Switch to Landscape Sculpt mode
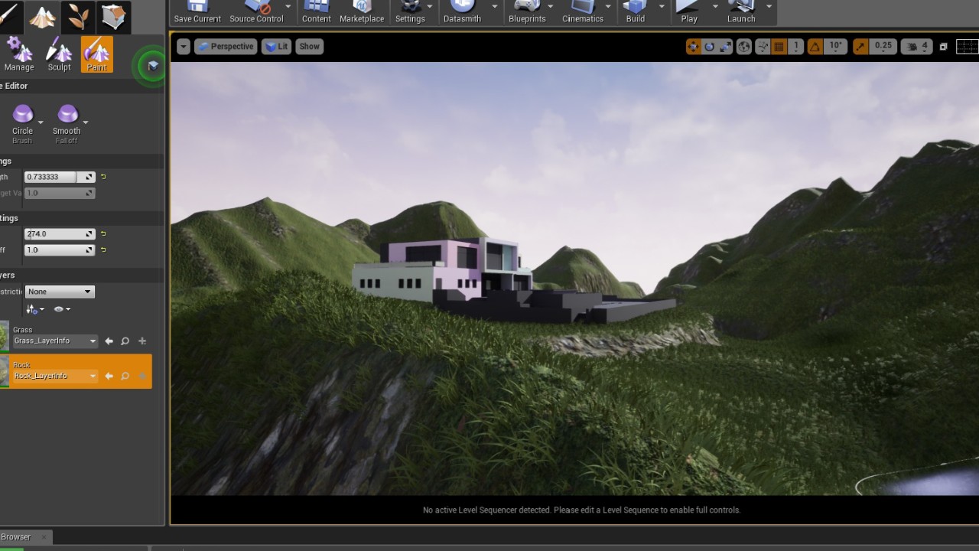 [x=59, y=55]
